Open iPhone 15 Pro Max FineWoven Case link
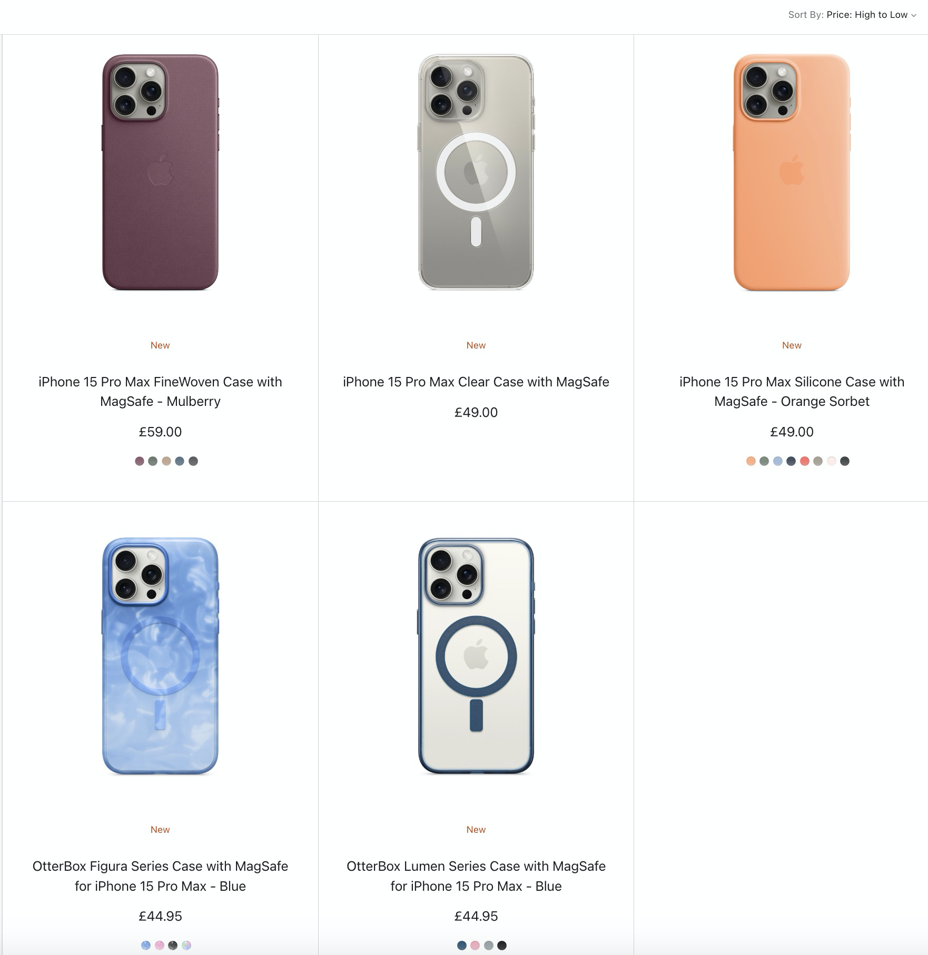This screenshot has height=955, width=928. click(160, 391)
